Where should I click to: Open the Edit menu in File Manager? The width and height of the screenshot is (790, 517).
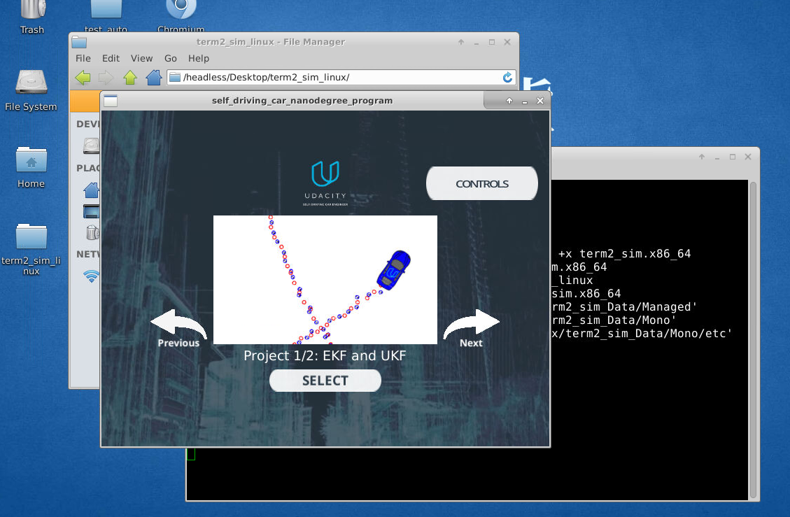click(111, 59)
